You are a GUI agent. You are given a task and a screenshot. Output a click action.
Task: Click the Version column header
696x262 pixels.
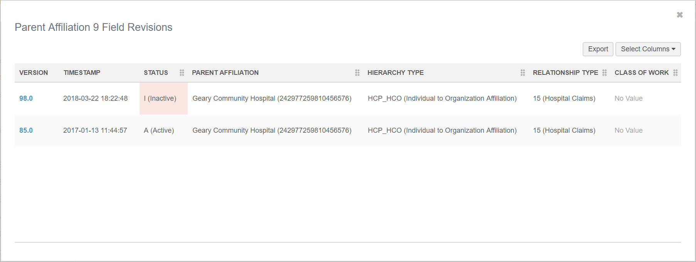(x=34, y=73)
